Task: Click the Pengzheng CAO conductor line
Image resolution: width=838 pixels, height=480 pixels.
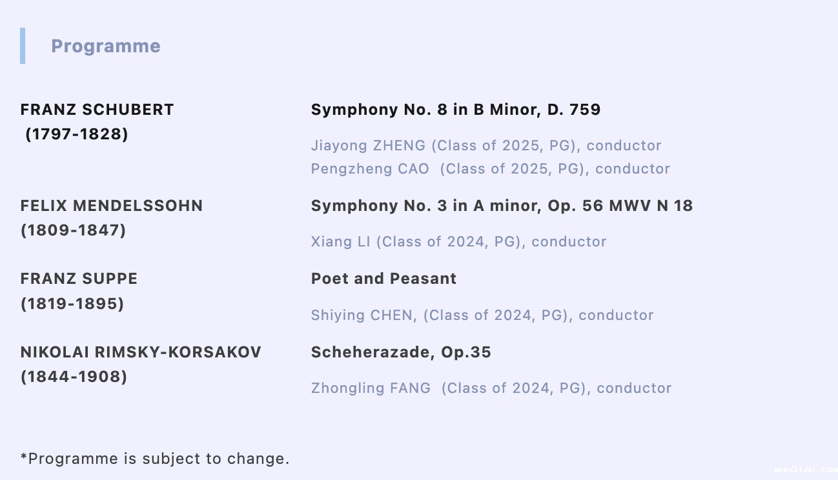Action: (x=490, y=169)
